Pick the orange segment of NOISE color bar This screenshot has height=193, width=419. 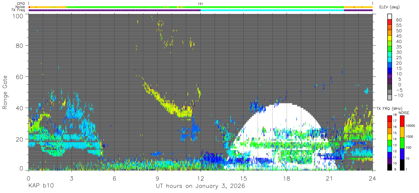point(402,132)
